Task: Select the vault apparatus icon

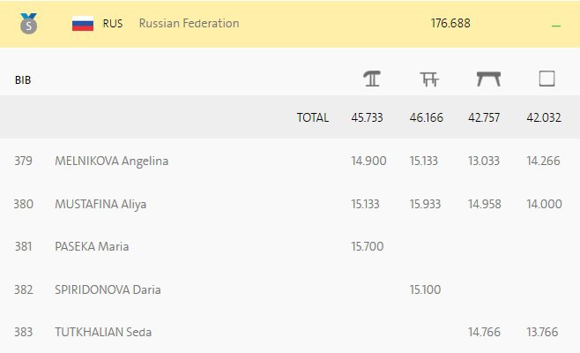Action: 372,79
